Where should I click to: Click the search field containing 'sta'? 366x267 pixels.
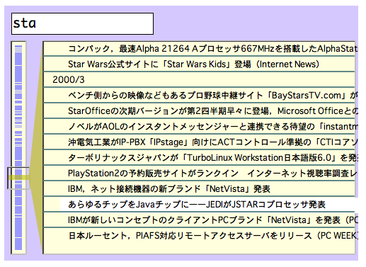coord(82,23)
